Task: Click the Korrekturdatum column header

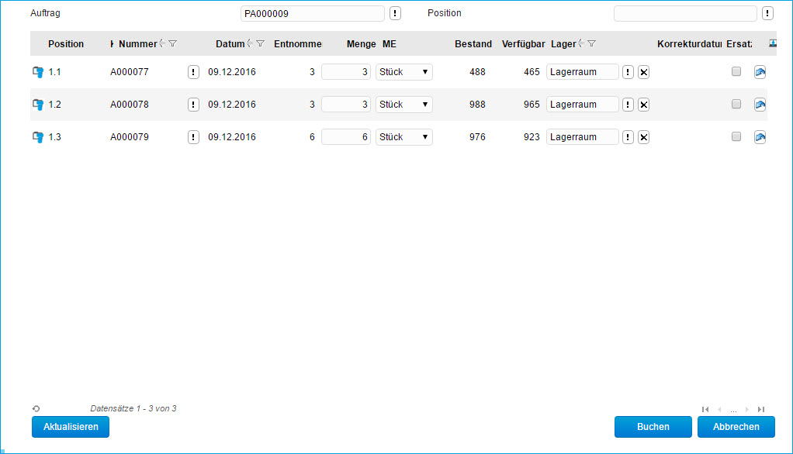Action: 689,44
